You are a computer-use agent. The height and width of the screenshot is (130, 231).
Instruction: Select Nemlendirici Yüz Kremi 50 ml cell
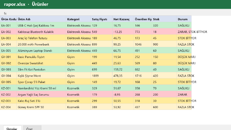coord(41,88)
